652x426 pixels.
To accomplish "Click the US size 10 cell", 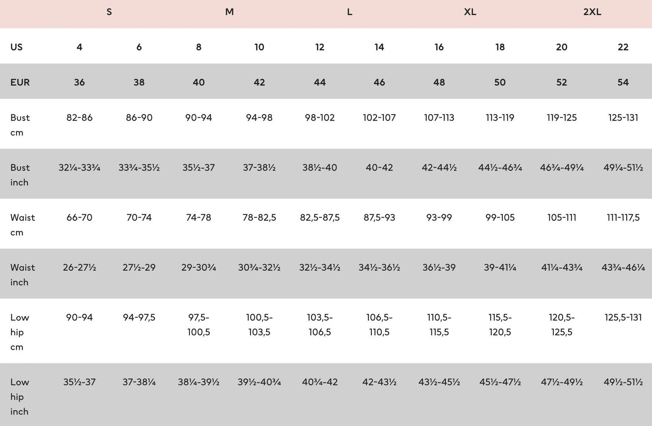I will 259,47.
